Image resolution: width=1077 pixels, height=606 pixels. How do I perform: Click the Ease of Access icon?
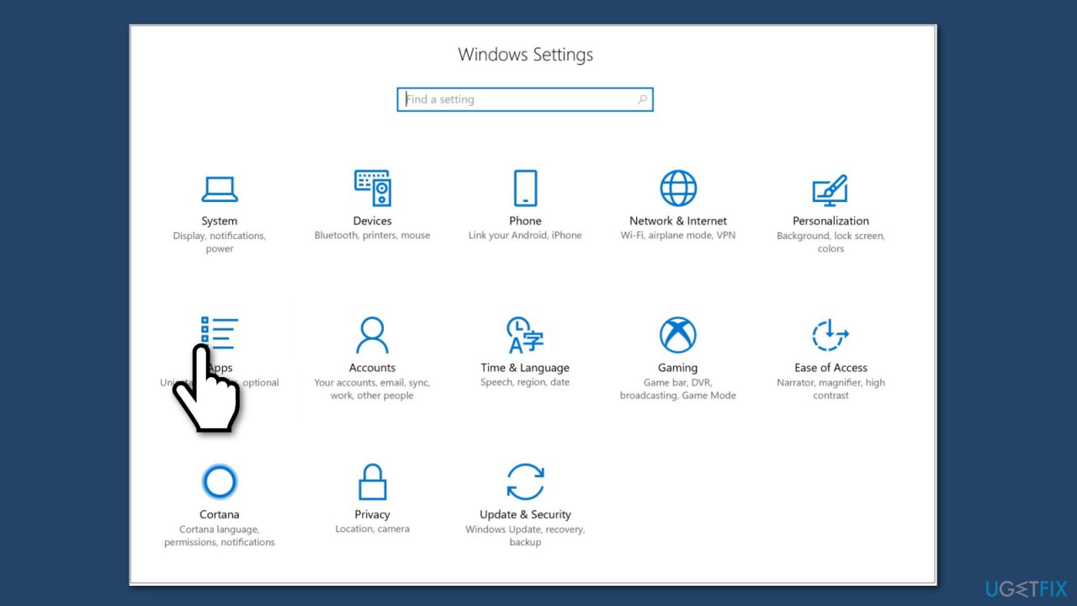tap(830, 334)
